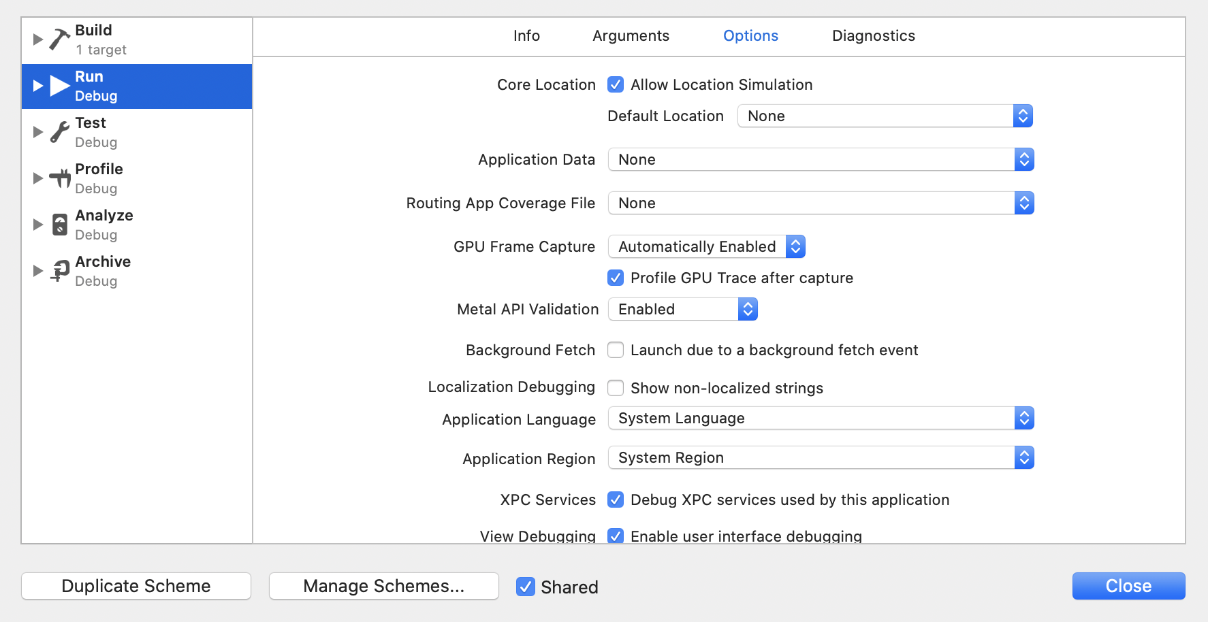1208x622 pixels.
Task: Open the Diagnostics tab
Action: [x=873, y=35]
